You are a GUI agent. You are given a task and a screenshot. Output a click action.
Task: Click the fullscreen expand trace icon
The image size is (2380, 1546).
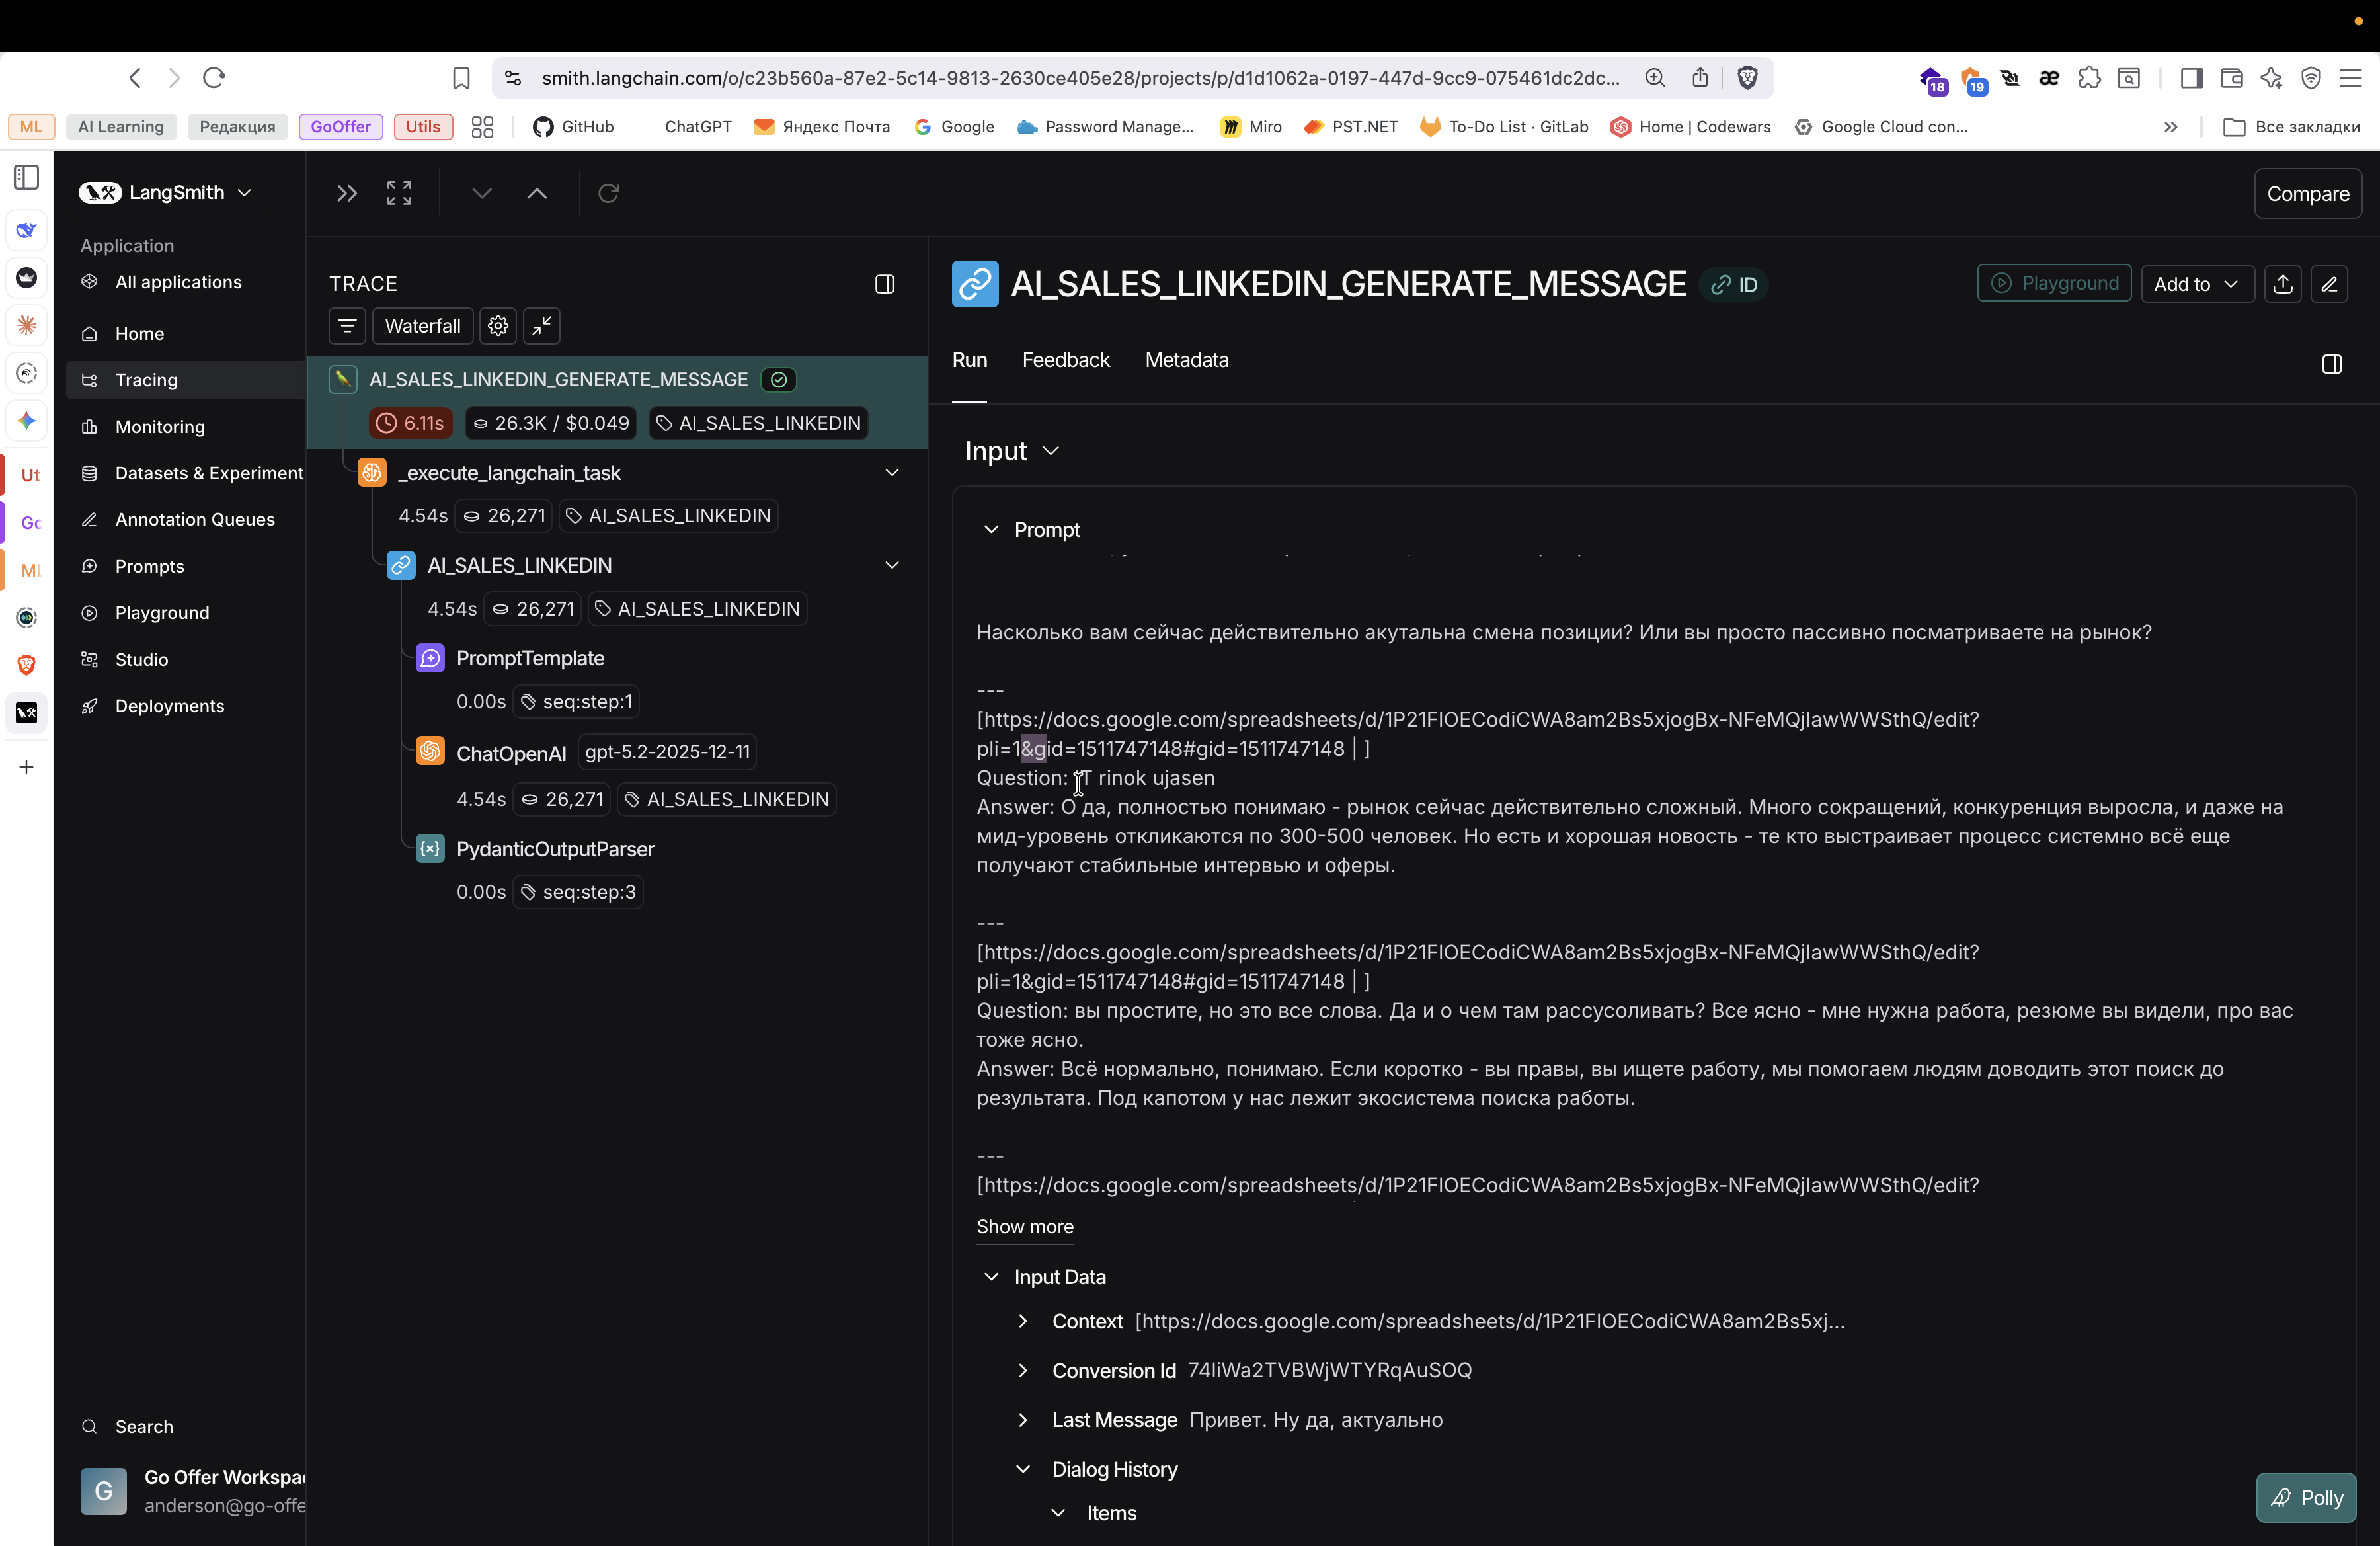coord(399,193)
